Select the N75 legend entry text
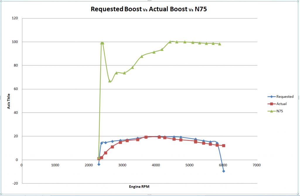Image resolution: width=300 pixels, height=196 pixels. tap(280, 111)
